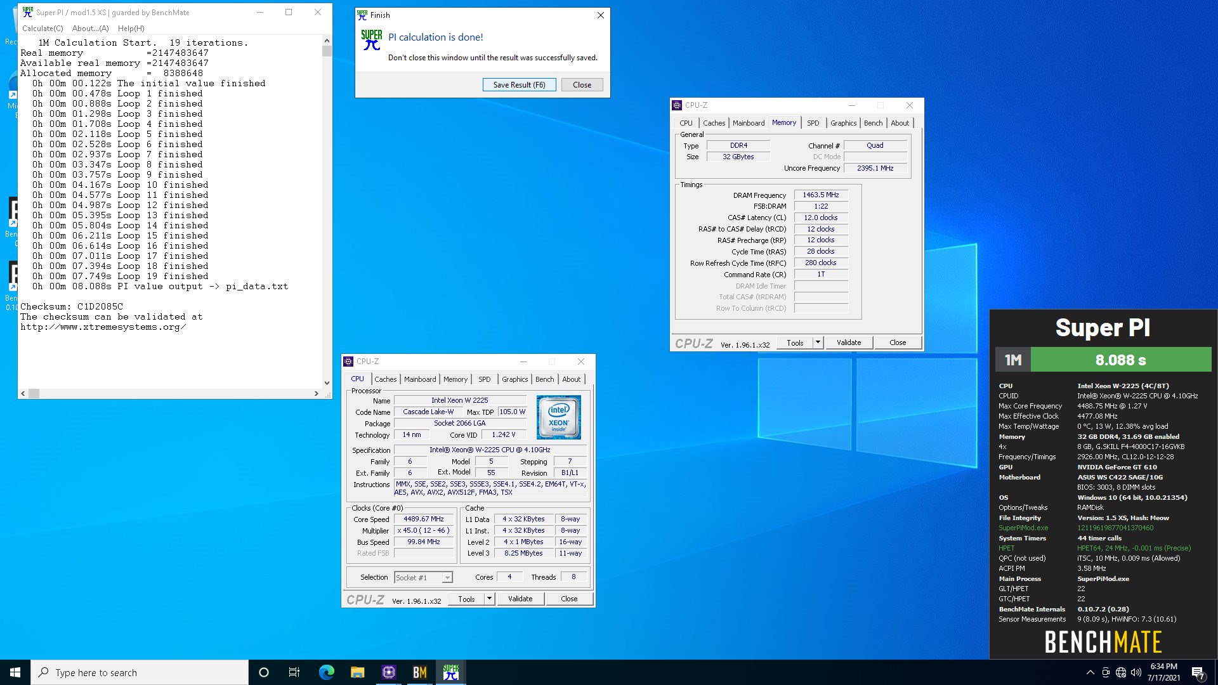Close the Finish dialog with X

pos(600,15)
